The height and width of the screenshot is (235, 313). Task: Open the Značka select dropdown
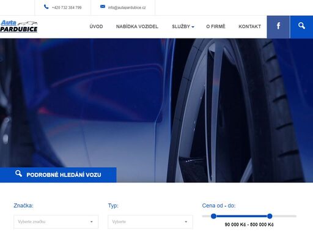point(56,222)
